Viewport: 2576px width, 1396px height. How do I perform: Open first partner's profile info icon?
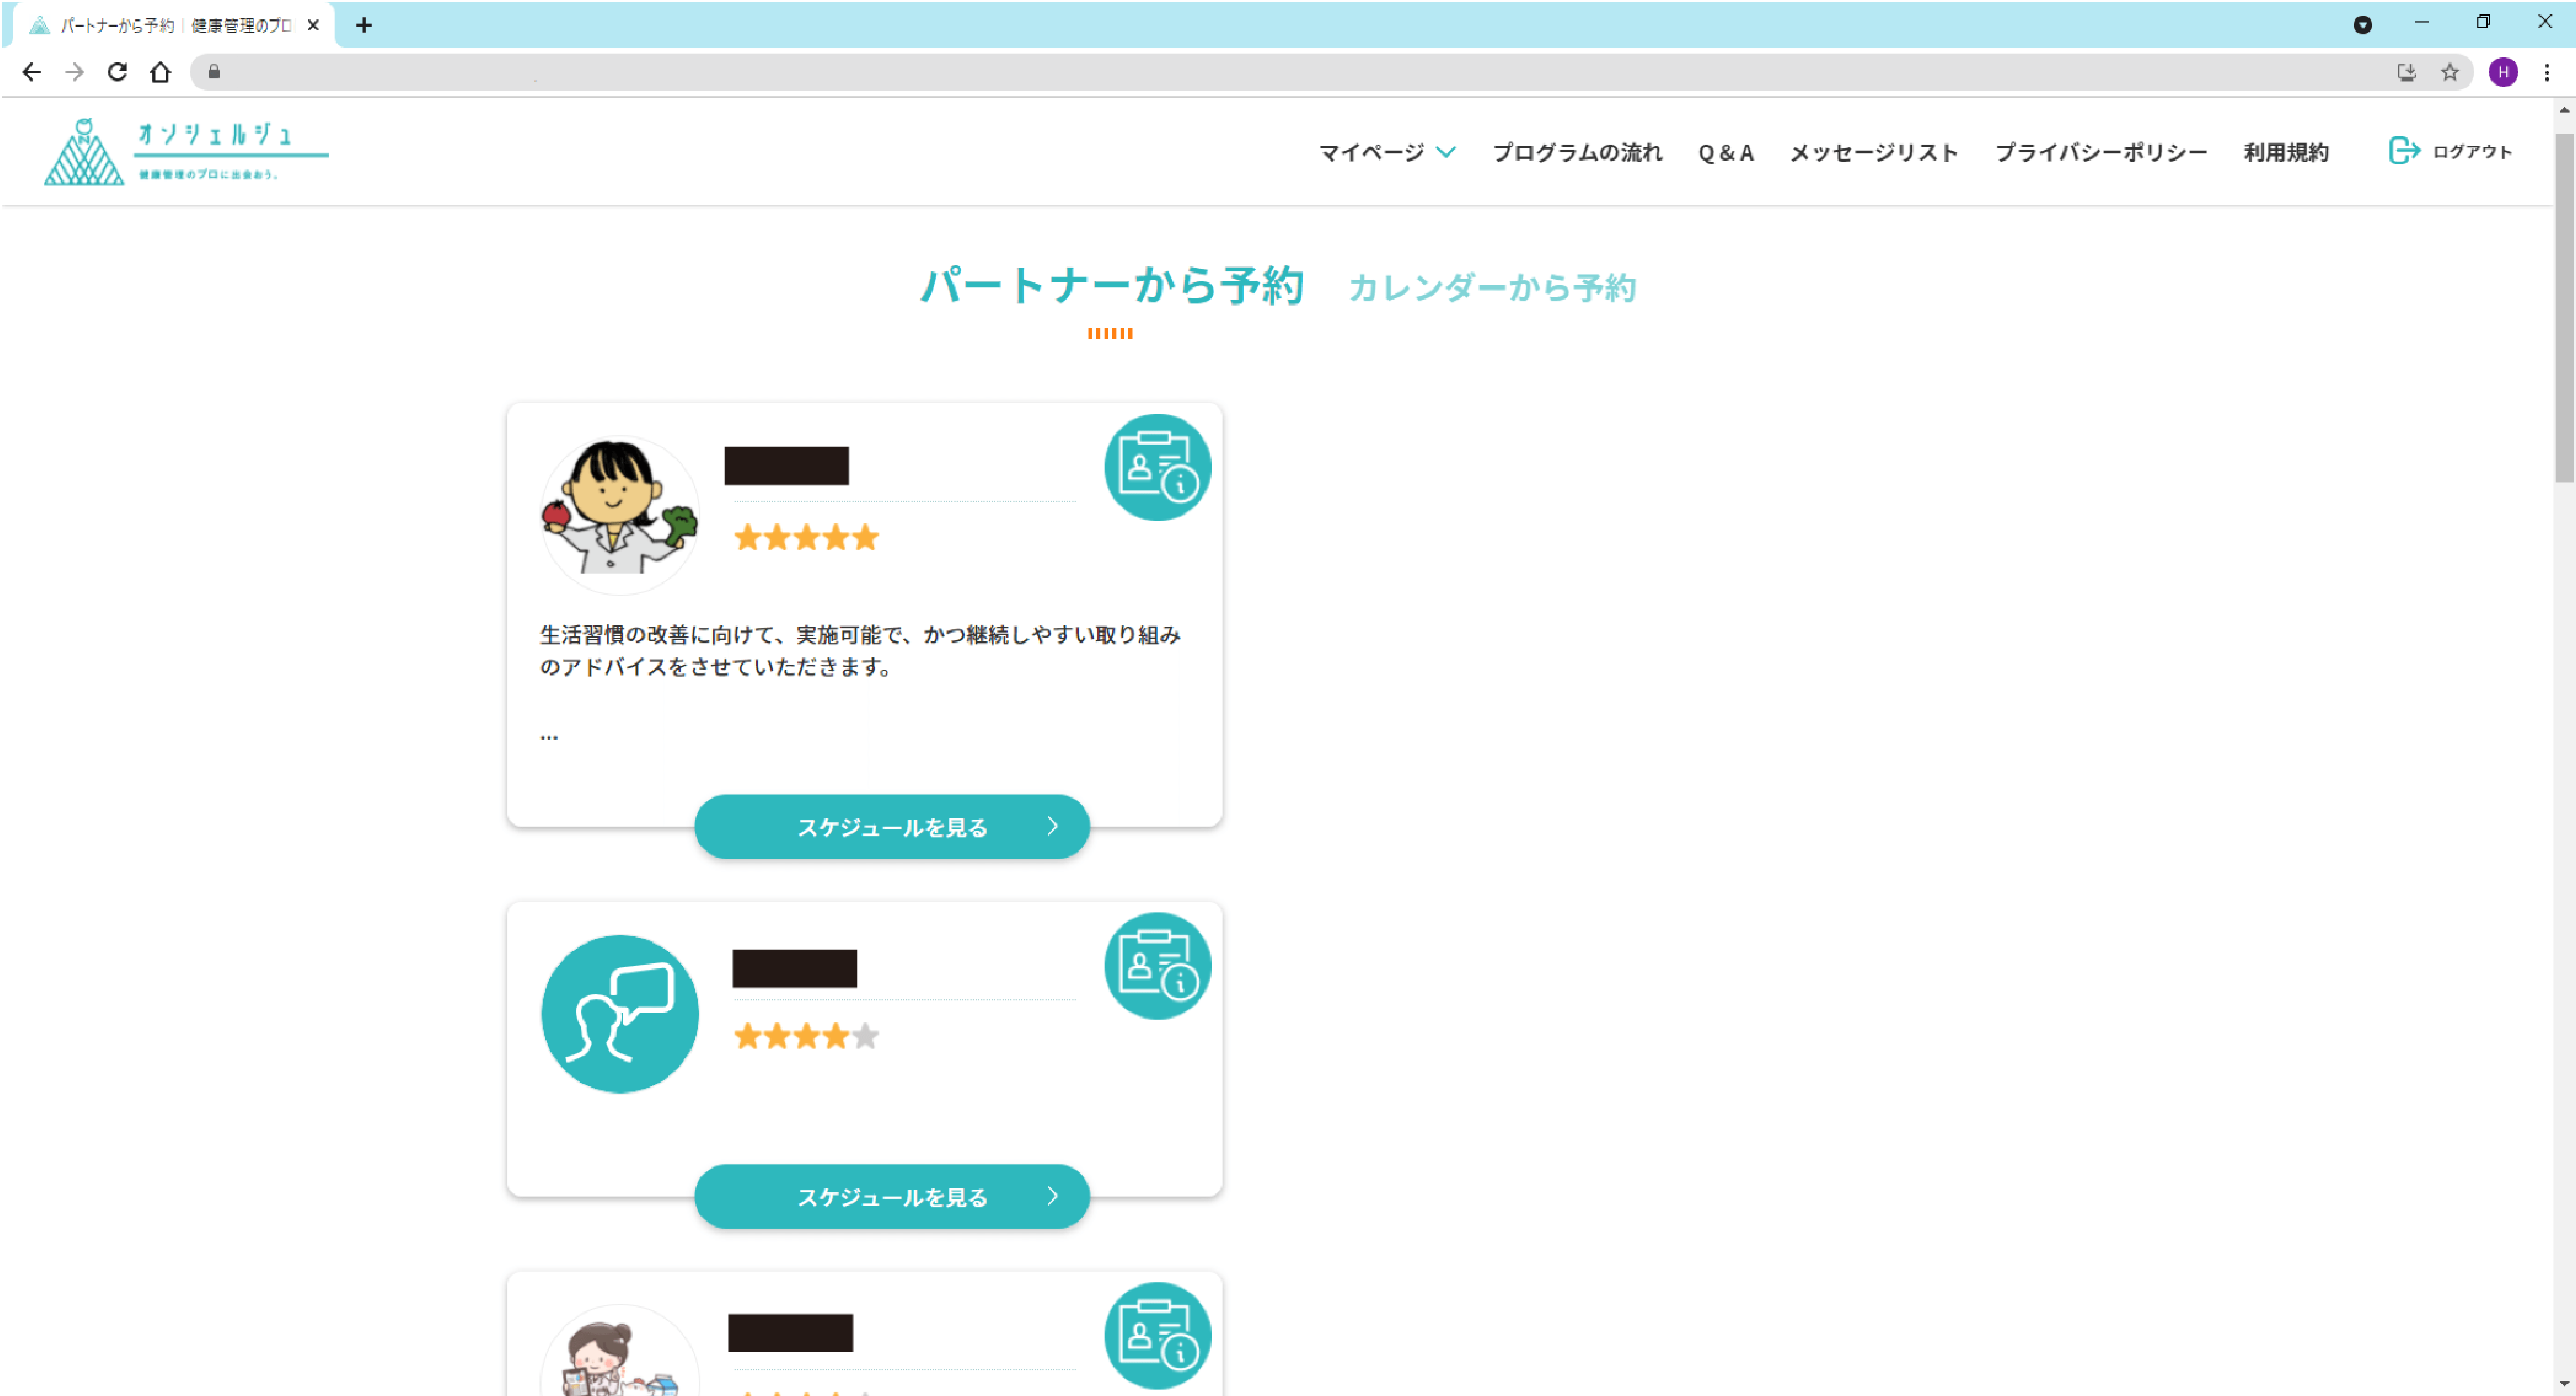(1157, 467)
